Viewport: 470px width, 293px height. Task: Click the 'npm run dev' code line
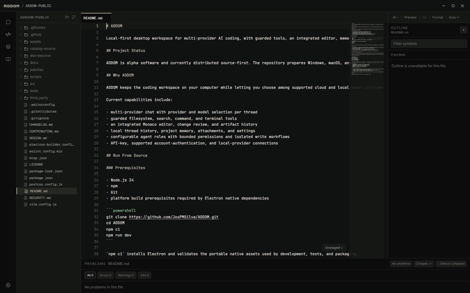[119, 235]
